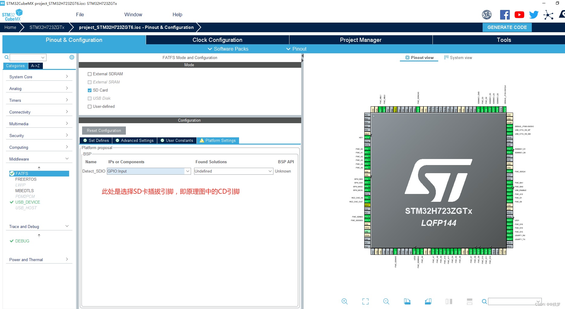Click the Reset Configuration button

pos(104,130)
